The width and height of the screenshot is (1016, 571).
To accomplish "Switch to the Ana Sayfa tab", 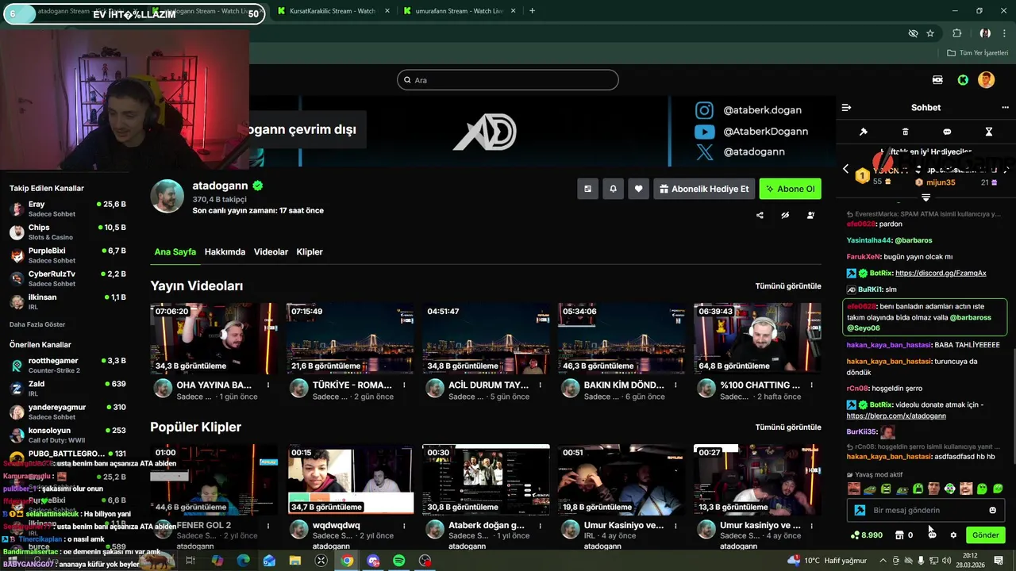I will [x=175, y=251].
